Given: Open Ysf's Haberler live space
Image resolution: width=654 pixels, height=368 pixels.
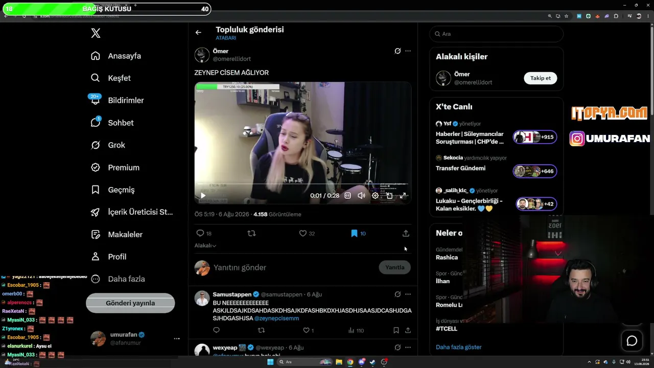Looking at the screenshot, I should tap(496, 133).
